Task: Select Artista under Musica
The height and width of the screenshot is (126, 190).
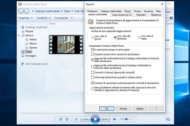Action: (x=31, y=40)
